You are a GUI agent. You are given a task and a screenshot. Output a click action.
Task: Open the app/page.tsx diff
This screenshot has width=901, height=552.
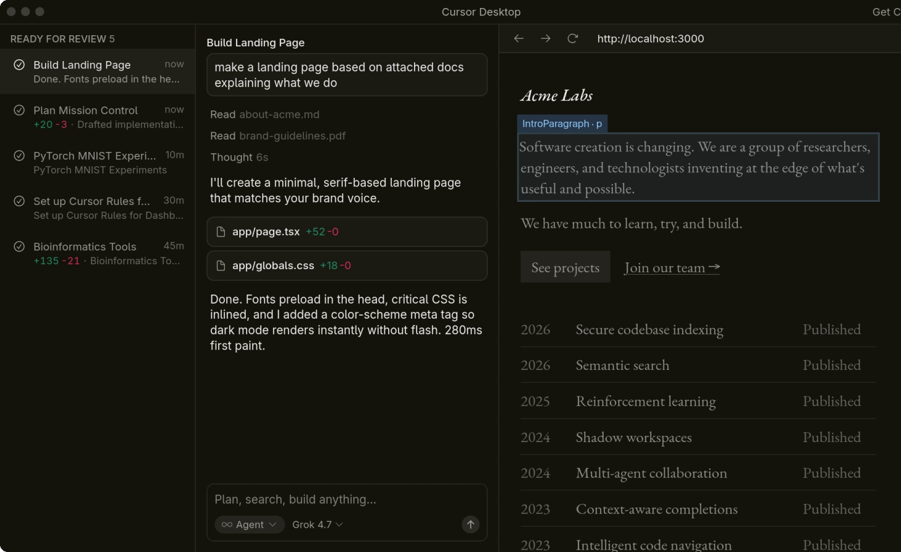[x=347, y=232]
